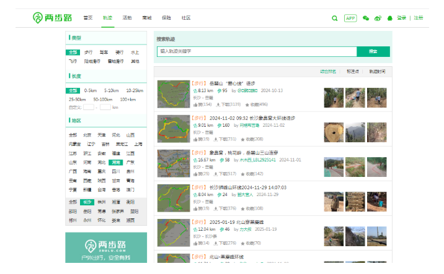Viewport: 444px width, 274px height.
Task: Open the WeChat icon in header
Action: [366, 18]
